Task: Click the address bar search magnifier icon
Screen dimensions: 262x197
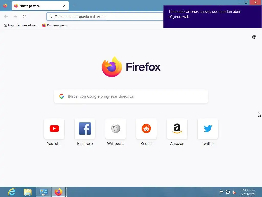Action: coord(50,16)
